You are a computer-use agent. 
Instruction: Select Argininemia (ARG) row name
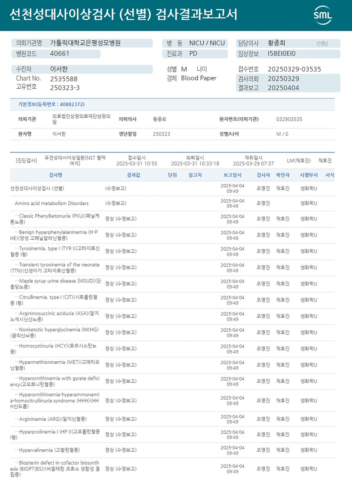click(51, 419)
